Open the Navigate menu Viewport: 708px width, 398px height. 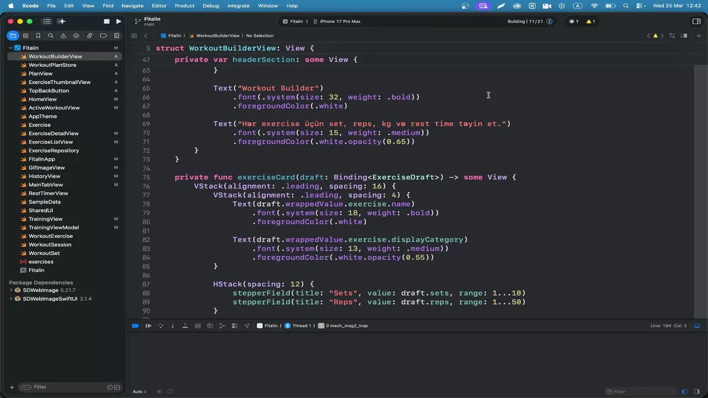(x=132, y=6)
